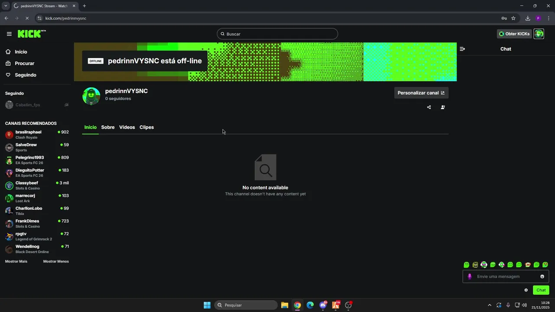Viewport: 555px width, 312px height.
Task: Open Chrome profile P avatar
Action: tap(538, 18)
